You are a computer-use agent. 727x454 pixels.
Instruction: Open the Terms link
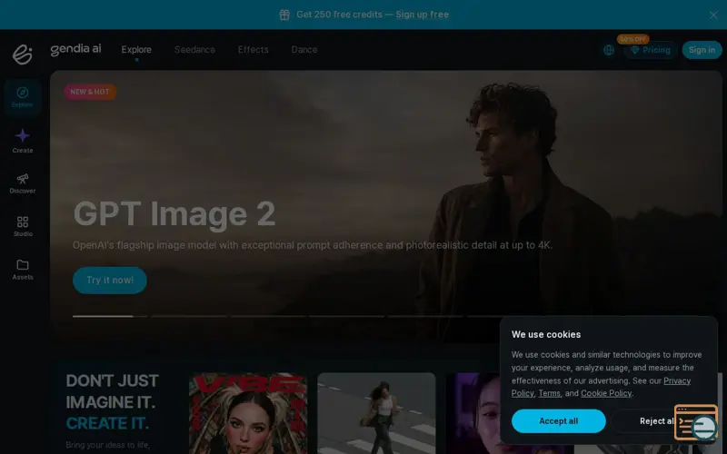(x=549, y=393)
